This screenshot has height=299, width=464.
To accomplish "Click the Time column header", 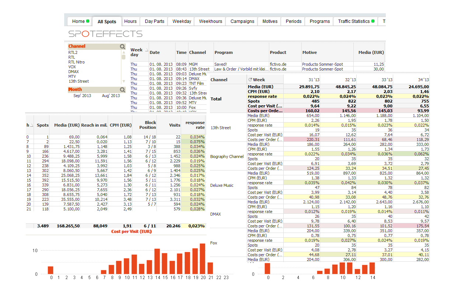I will (x=181, y=52).
